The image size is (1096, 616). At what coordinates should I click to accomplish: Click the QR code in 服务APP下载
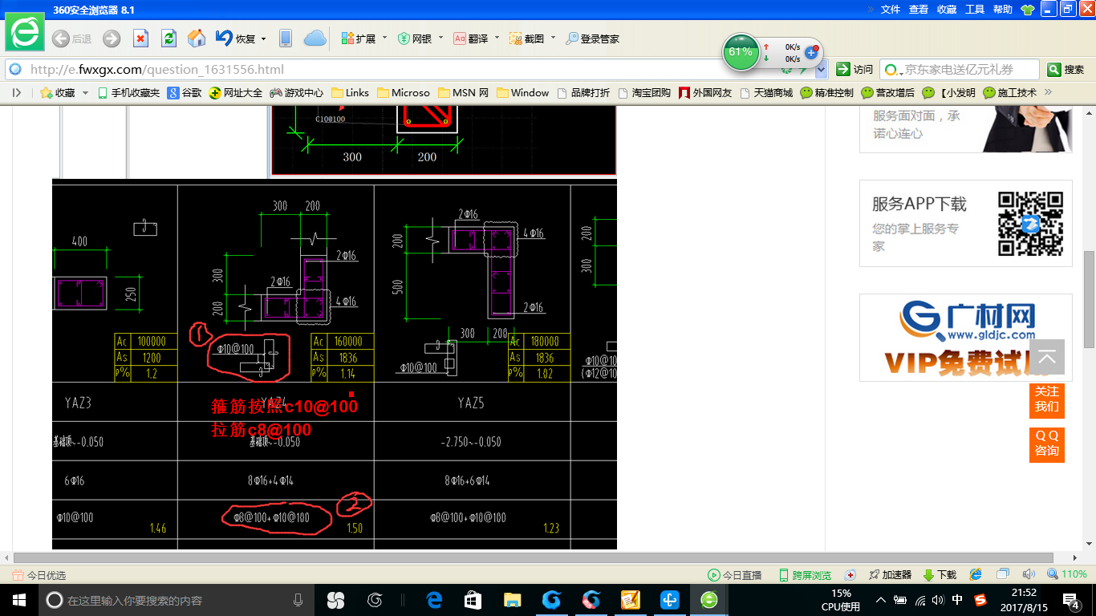[x=1030, y=224]
